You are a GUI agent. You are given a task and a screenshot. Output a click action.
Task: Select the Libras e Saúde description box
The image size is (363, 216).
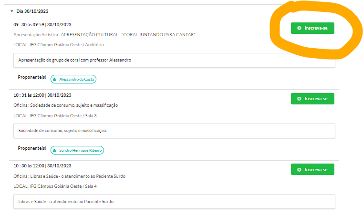[x=174, y=201]
